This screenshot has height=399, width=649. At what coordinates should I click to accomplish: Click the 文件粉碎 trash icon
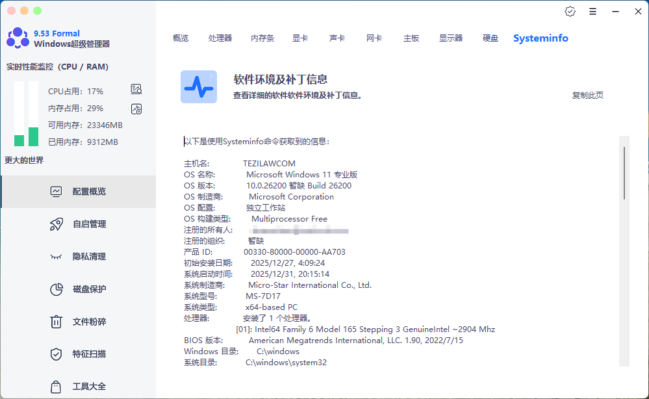coord(57,321)
